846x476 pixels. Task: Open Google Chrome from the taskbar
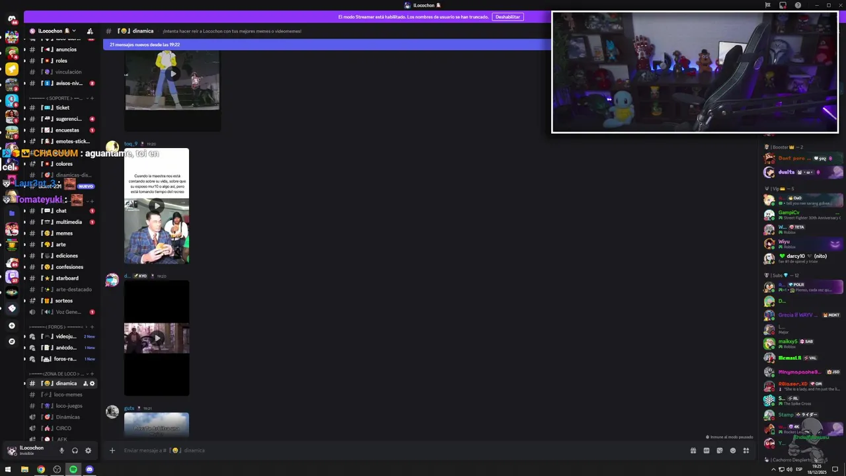(41, 469)
